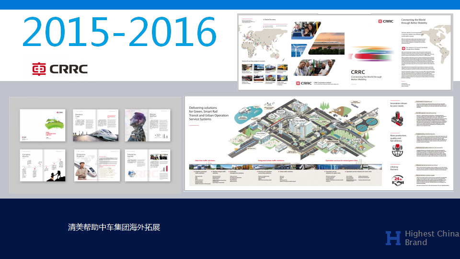Click the blue H logo of Highest China Brand
This screenshot has height=259, width=460.
(x=393, y=238)
